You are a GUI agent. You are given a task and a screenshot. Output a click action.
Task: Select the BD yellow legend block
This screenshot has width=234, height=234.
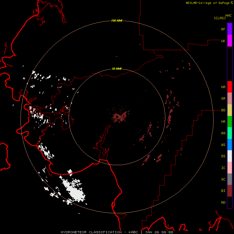[x=230, y=110]
